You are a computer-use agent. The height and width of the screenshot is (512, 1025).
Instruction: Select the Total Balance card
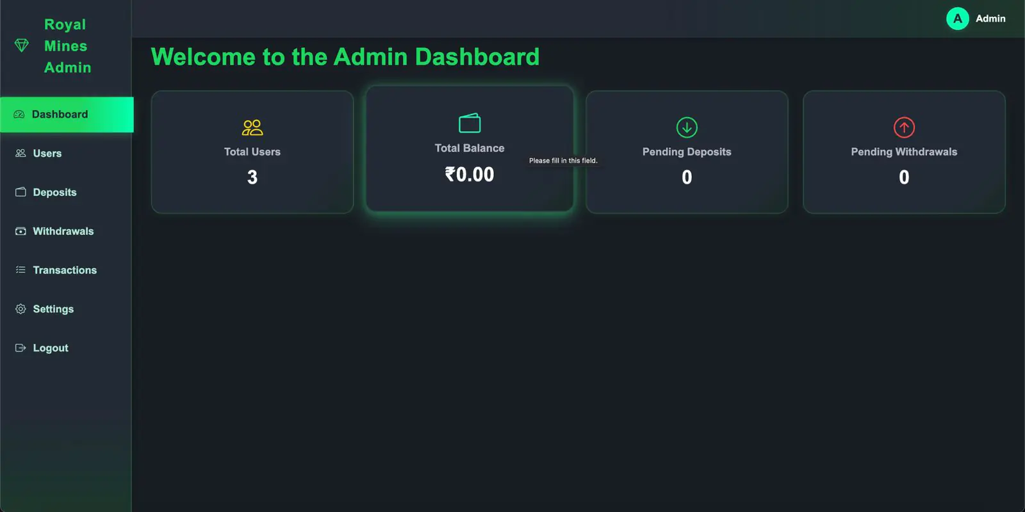coord(470,148)
